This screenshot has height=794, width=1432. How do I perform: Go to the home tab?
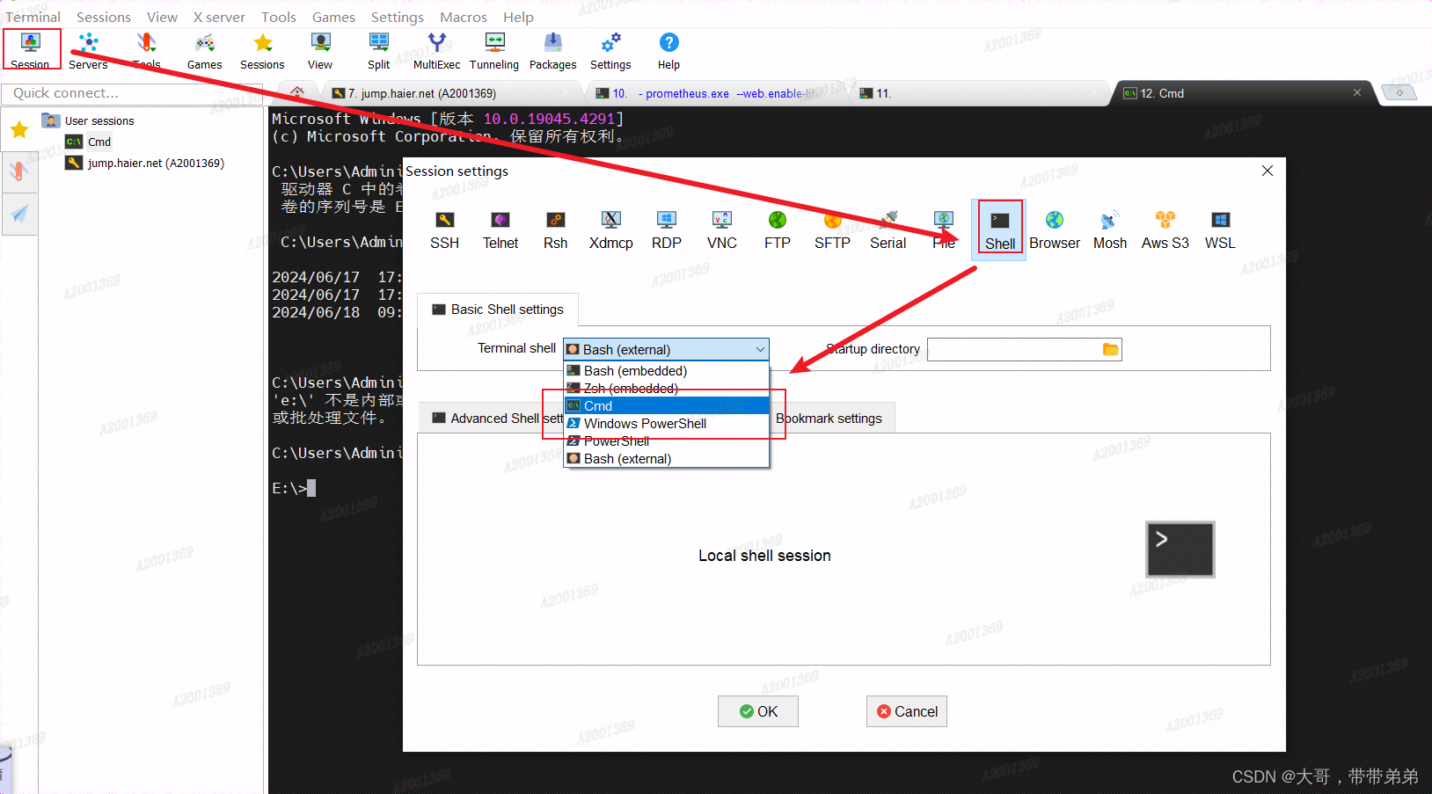click(297, 92)
